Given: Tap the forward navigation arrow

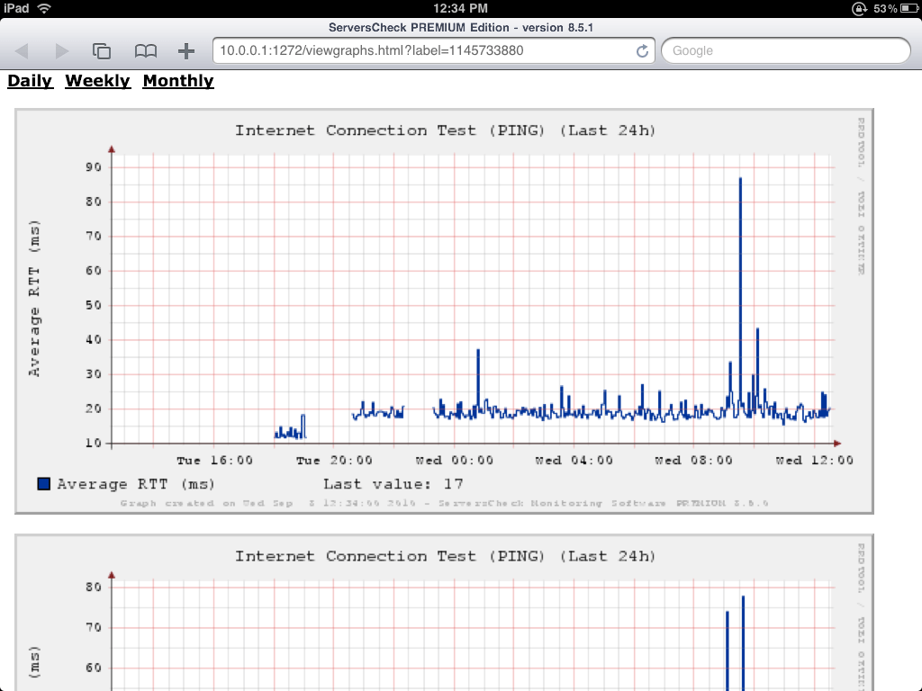Looking at the screenshot, I should [60, 51].
